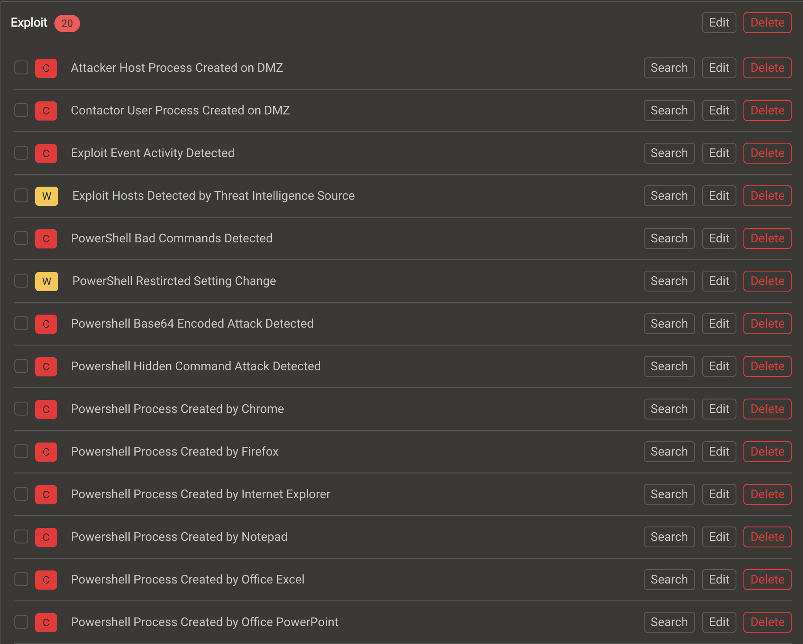The image size is (803, 644).
Task: Click severity badge of Exploit Event Activity Detected
Action: (x=46, y=153)
